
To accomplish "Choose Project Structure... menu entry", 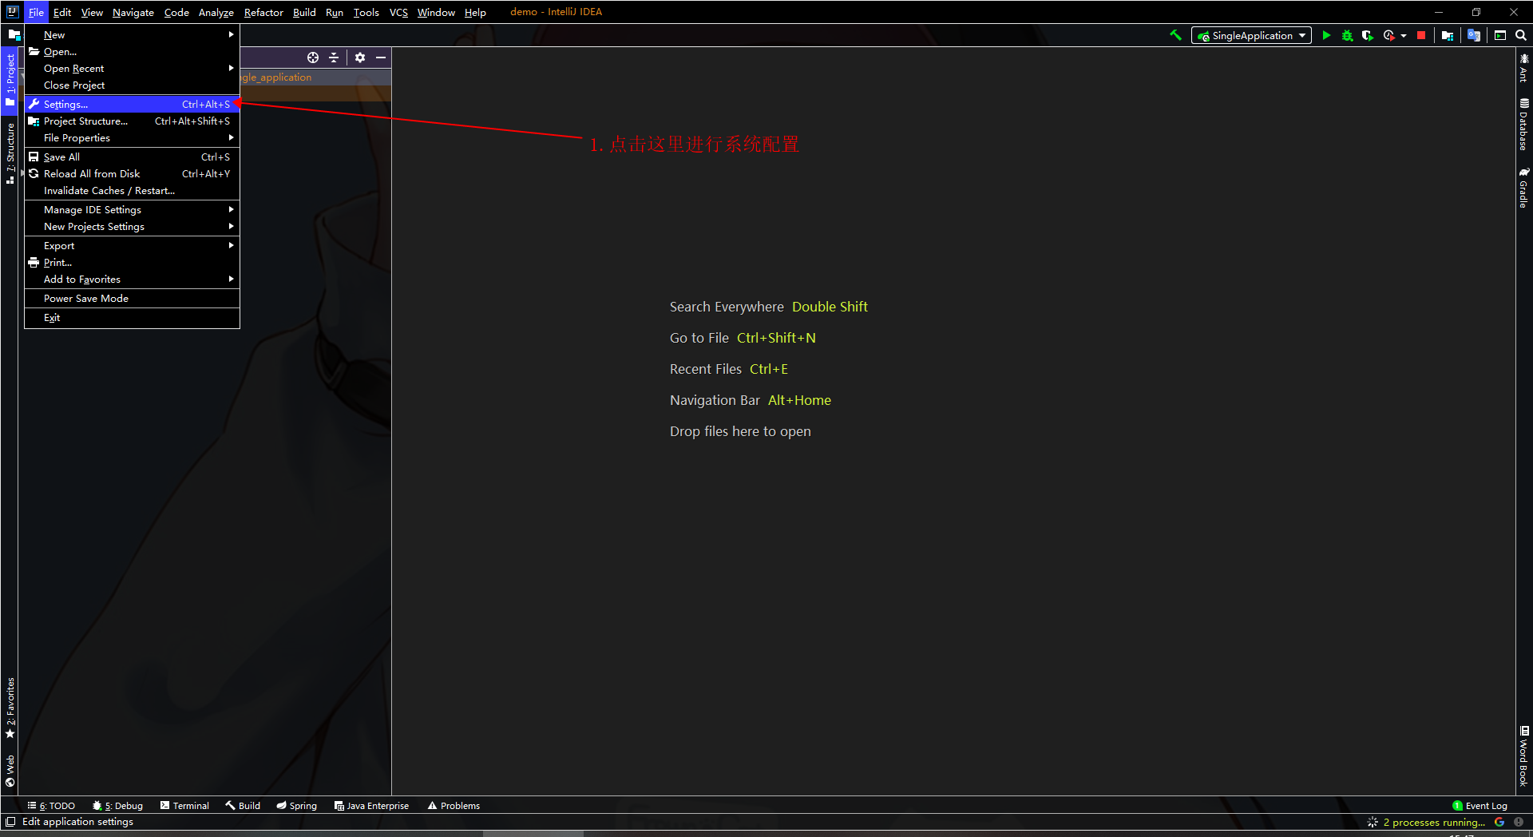I will (x=132, y=121).
